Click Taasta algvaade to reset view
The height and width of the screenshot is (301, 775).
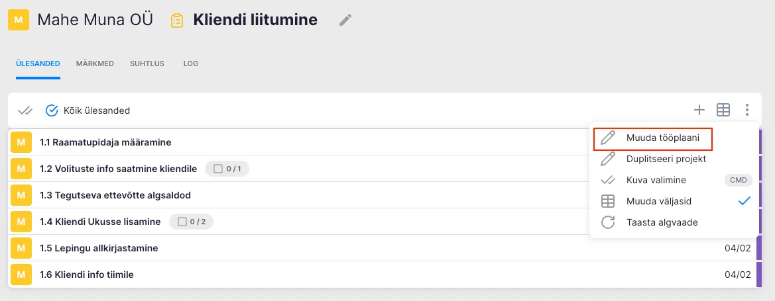click(x=662, y=222)
